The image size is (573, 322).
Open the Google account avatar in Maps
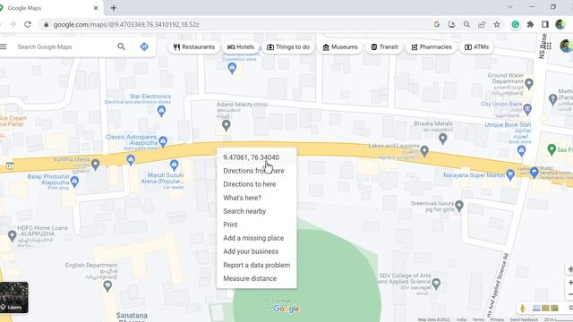(566, 46)
